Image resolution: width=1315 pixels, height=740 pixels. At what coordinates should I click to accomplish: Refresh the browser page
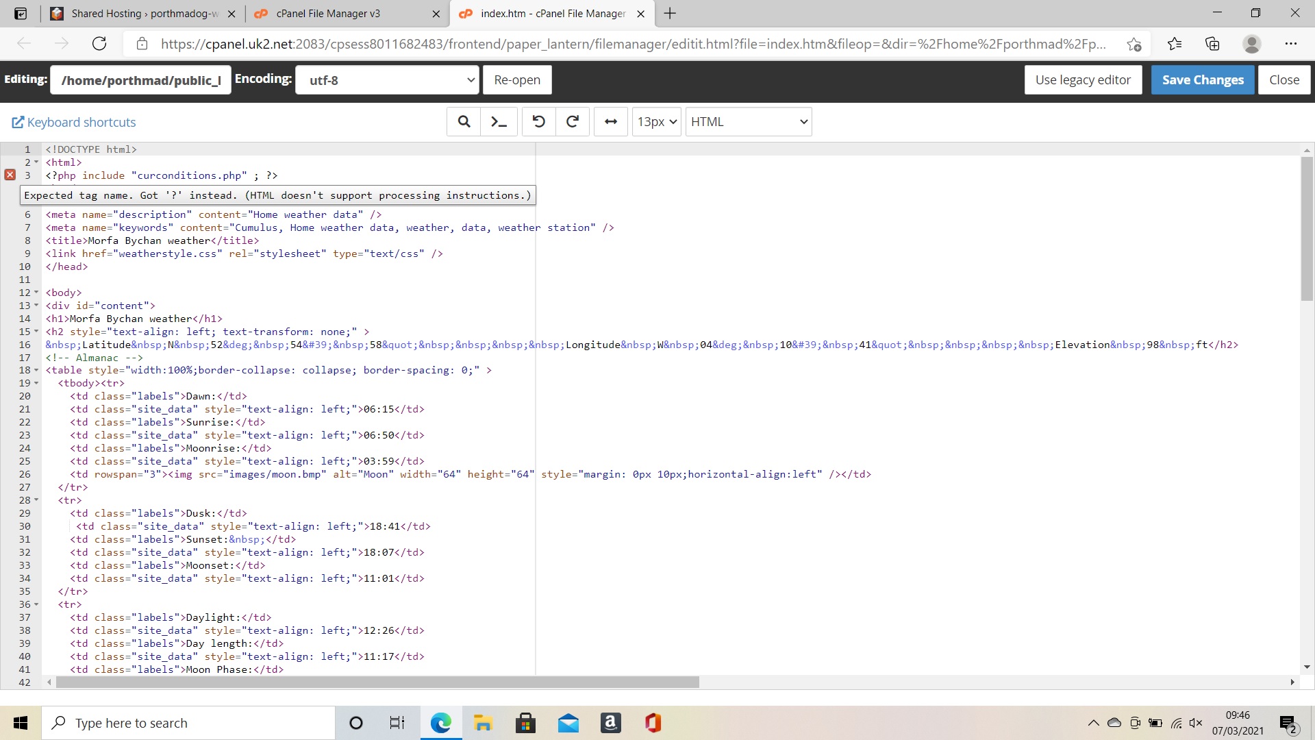99,44
